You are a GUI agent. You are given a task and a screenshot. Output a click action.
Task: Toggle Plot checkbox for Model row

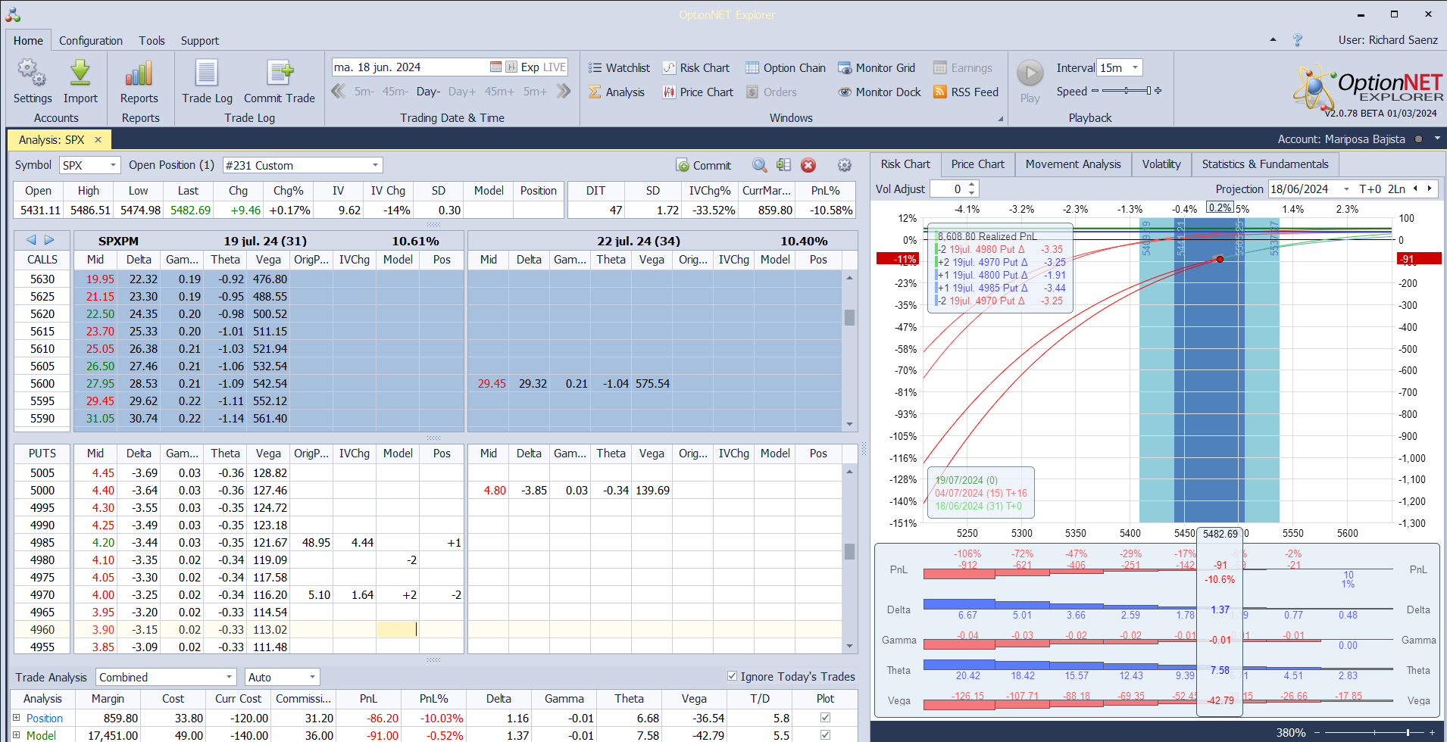coord(825,735)
